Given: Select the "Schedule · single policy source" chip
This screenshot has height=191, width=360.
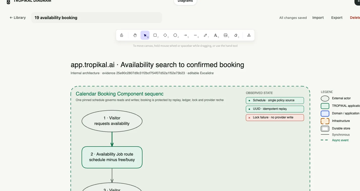Looking at the screenshot, I should click(275, 100).
